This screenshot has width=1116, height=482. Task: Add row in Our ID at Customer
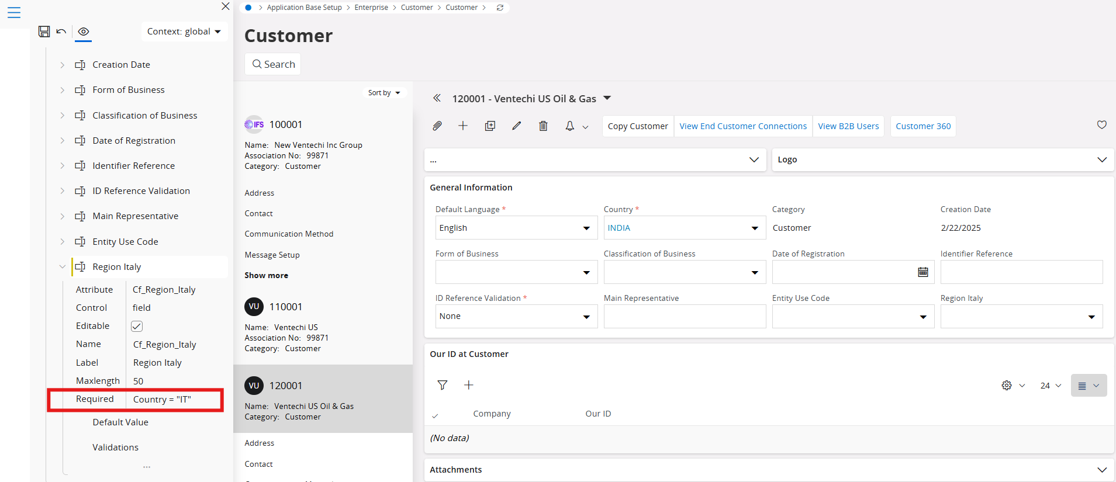coord(469,385)
